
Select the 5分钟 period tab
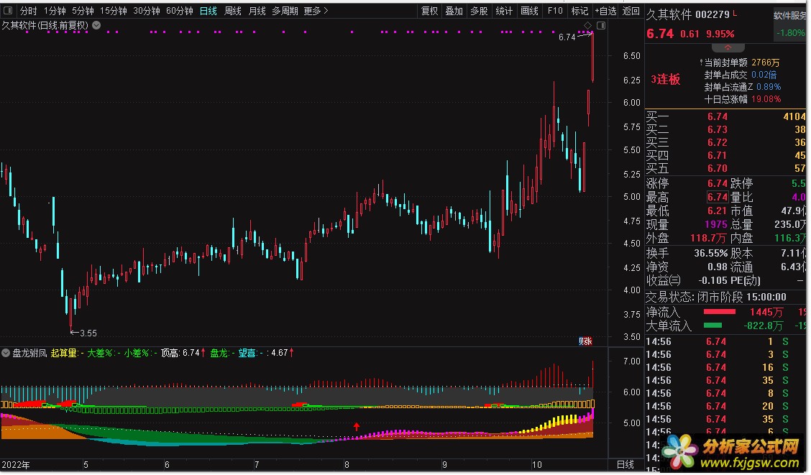[83, 11]
